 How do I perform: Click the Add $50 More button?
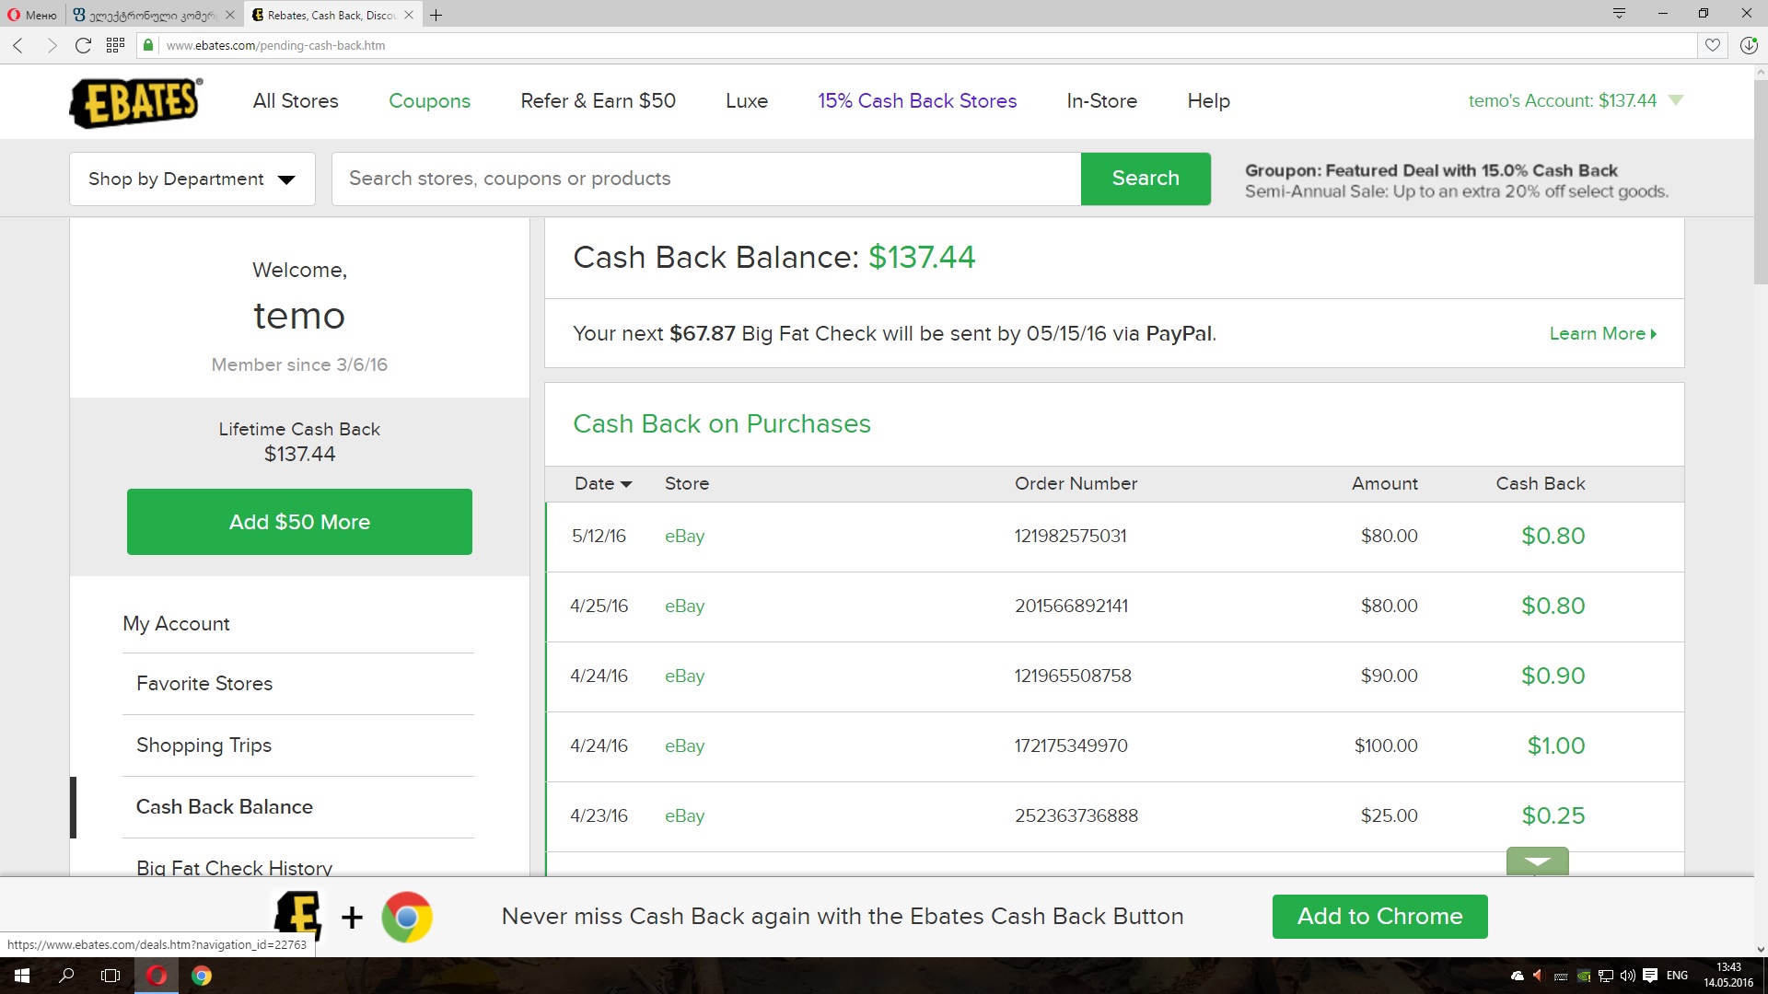[299, 522]
